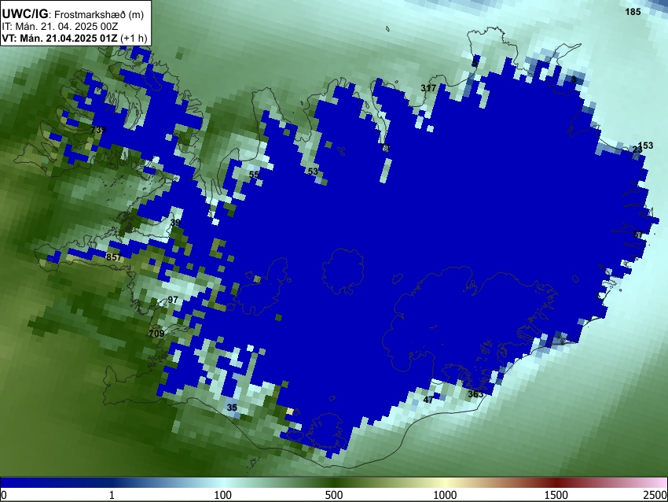Click the station value 317 on the north coast
Screen dimensions: 668x502
click(x=428, y=88)
